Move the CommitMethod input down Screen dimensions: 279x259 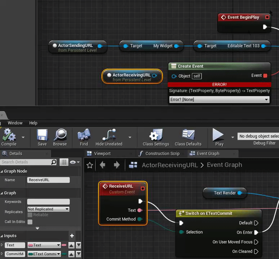click(79, 254)
